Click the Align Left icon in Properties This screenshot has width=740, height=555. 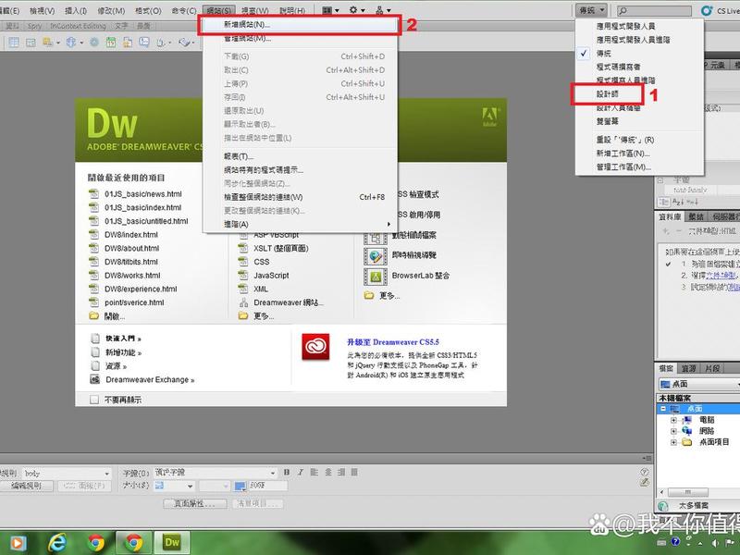[314, 472]
